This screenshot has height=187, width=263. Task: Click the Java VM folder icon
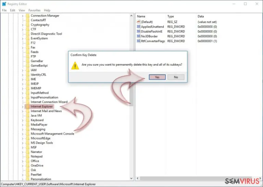(x=28, y=116)
